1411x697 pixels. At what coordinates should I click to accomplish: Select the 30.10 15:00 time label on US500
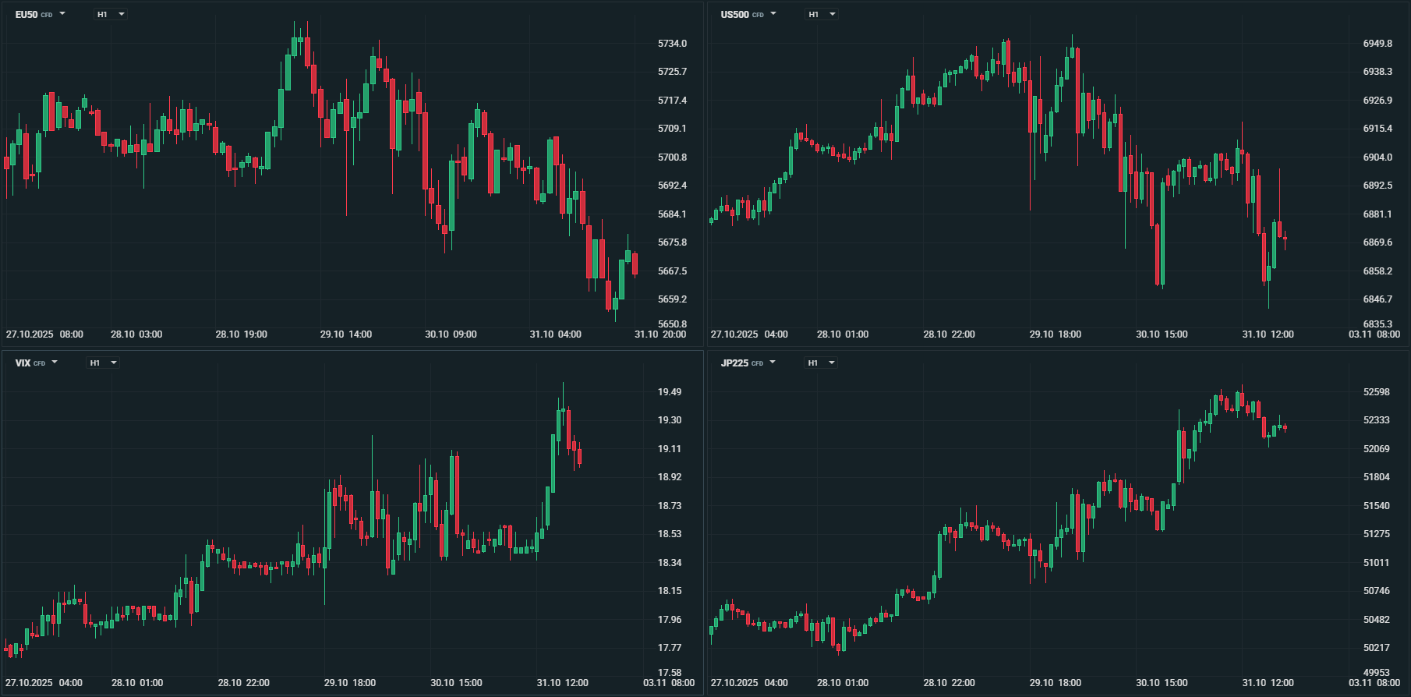click(x=1162, y=334)
